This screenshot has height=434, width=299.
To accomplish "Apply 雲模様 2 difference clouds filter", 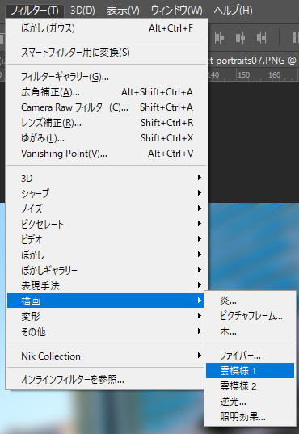I will [250, 386].
